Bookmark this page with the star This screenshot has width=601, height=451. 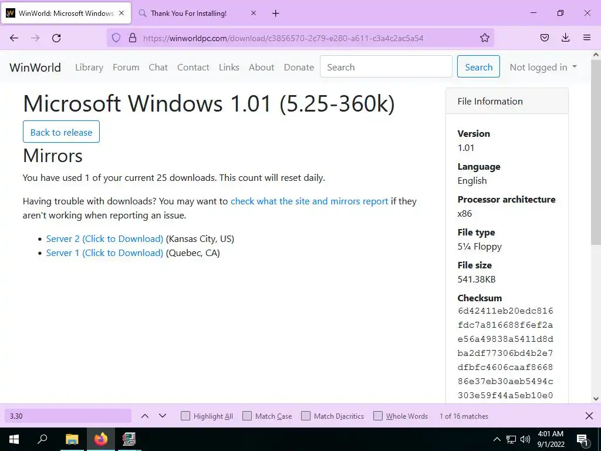[x=484, y=38]
